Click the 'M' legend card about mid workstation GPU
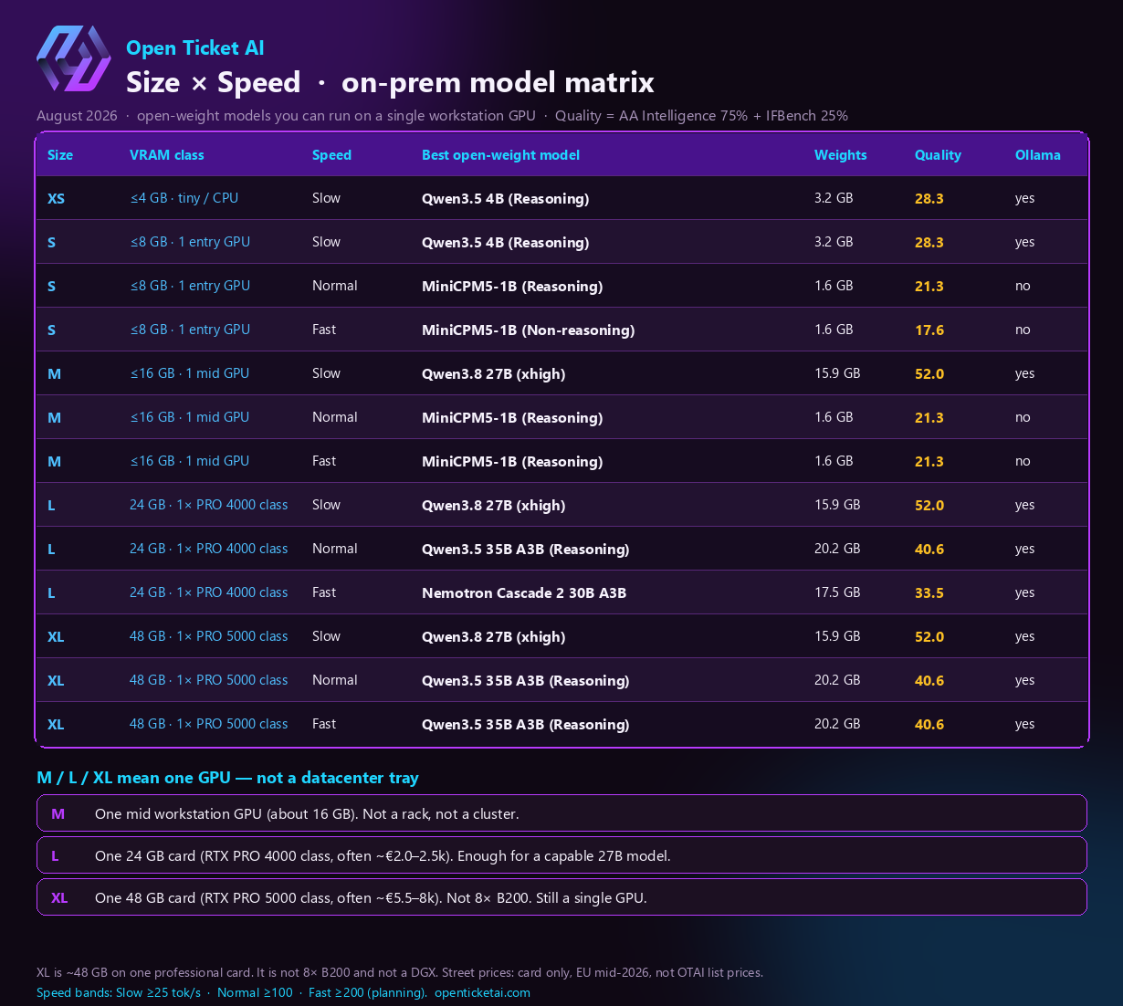 [561, 813]
